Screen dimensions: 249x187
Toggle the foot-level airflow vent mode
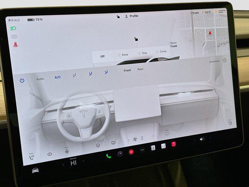click(106, 72)
